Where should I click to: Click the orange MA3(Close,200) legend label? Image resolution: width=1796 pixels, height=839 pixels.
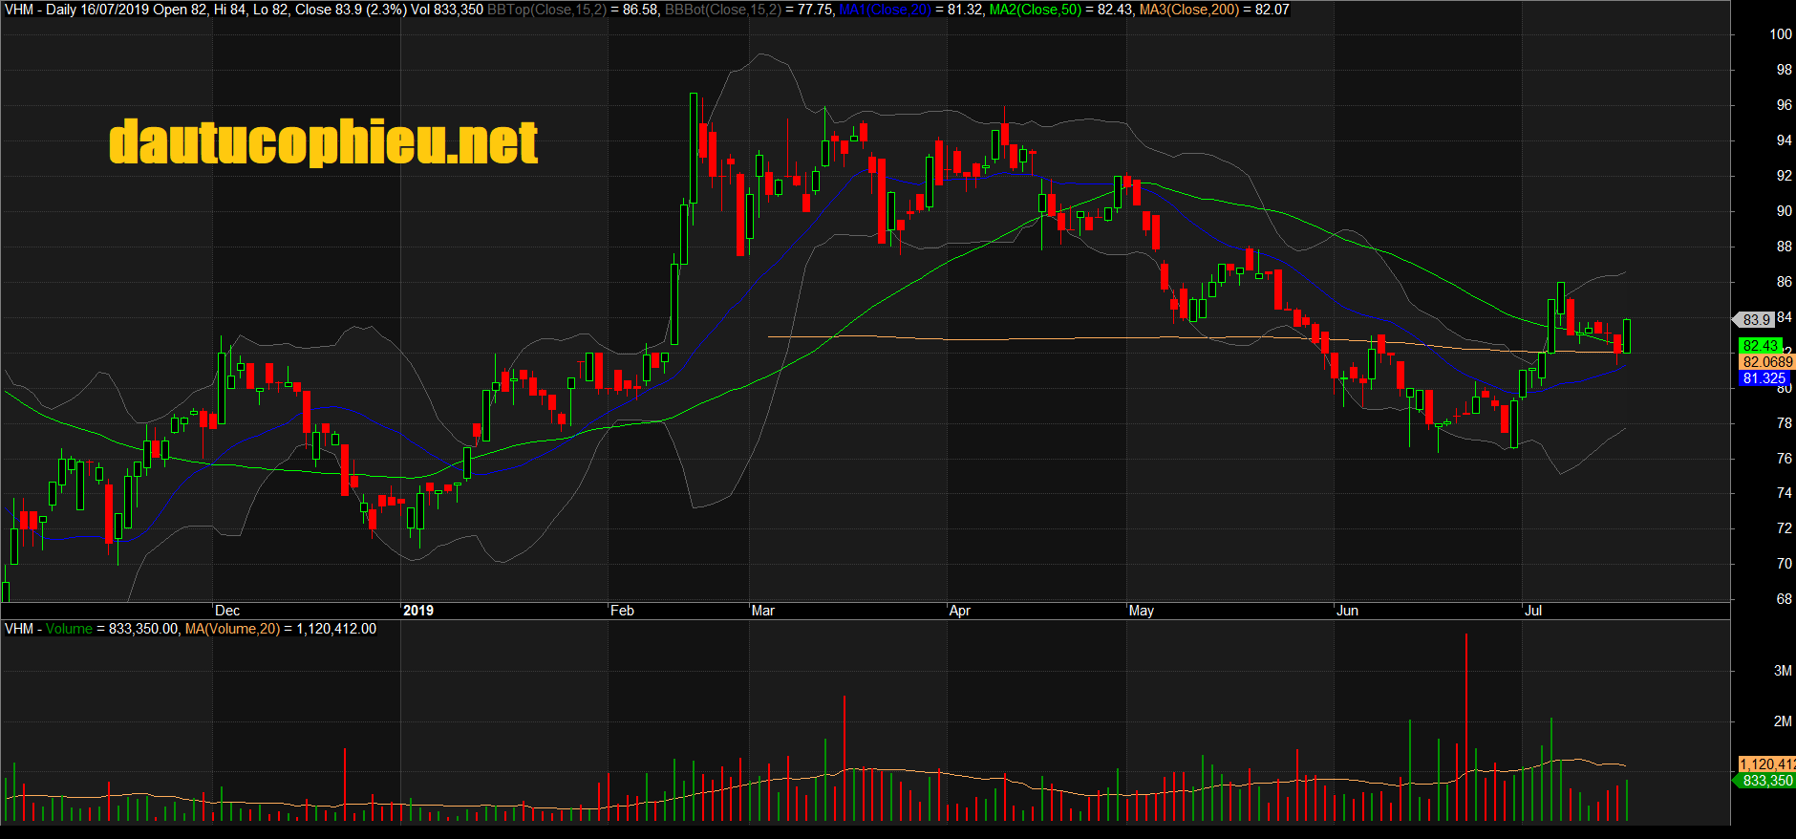coord(1188,10)
